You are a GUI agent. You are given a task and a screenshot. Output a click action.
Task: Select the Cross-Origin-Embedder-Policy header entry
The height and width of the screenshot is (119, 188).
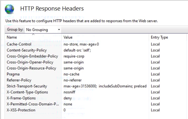coord(32,56)
